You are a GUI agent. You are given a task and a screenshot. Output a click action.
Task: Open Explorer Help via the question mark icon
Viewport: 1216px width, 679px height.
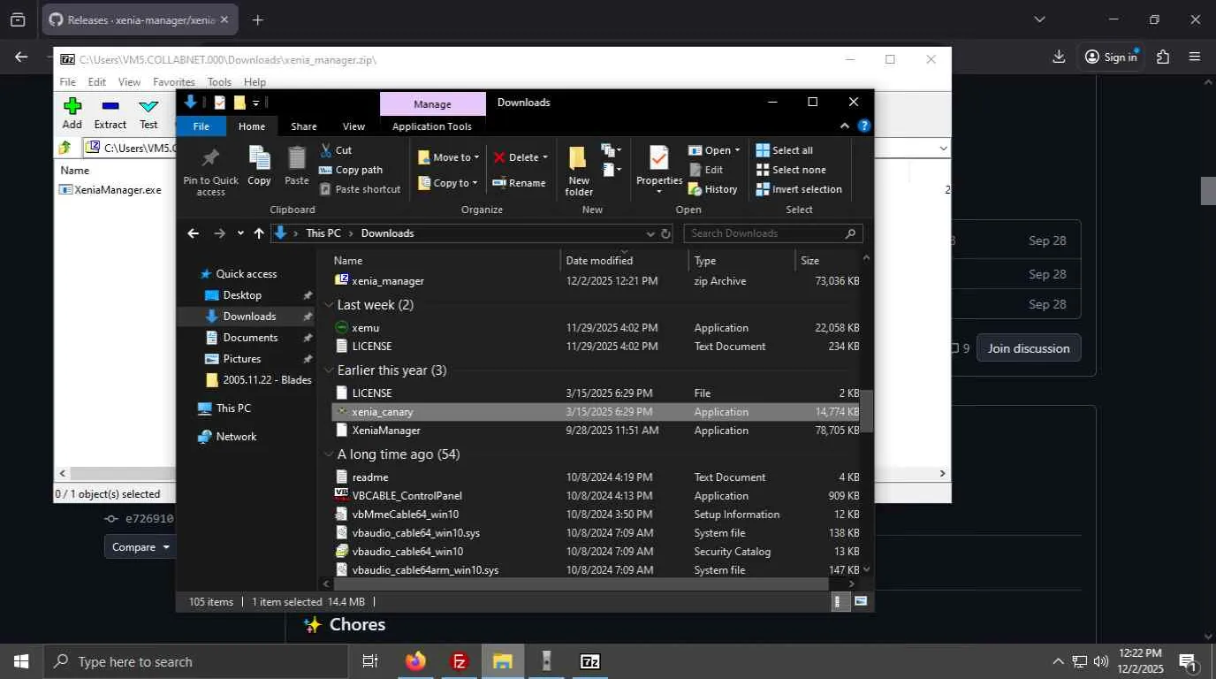click(864, 126)
